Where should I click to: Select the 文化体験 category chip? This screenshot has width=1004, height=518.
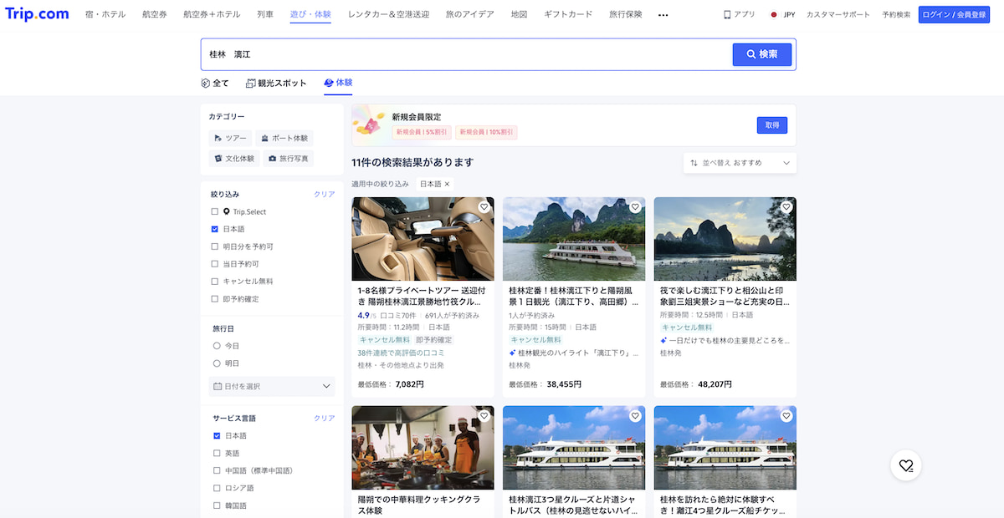pos(233,158)
